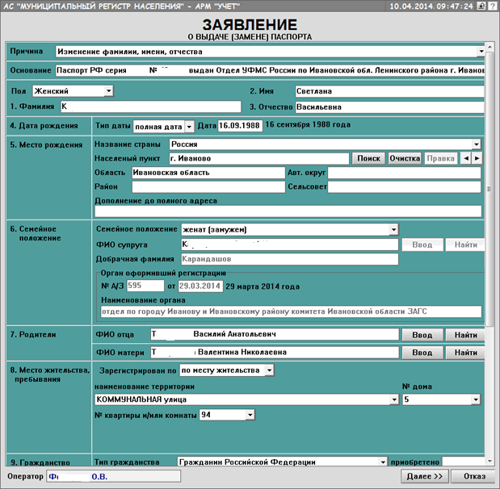Open the Семейное положение dropdown
The image size is (500, 489).
[x=394, y=229]
